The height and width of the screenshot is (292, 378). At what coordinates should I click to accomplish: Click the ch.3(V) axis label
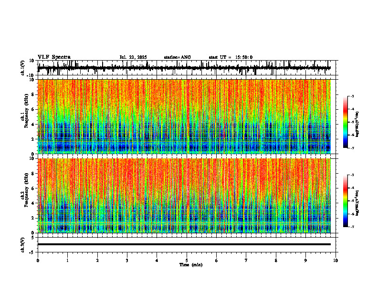pyautogui.click(x=23, y=245)
